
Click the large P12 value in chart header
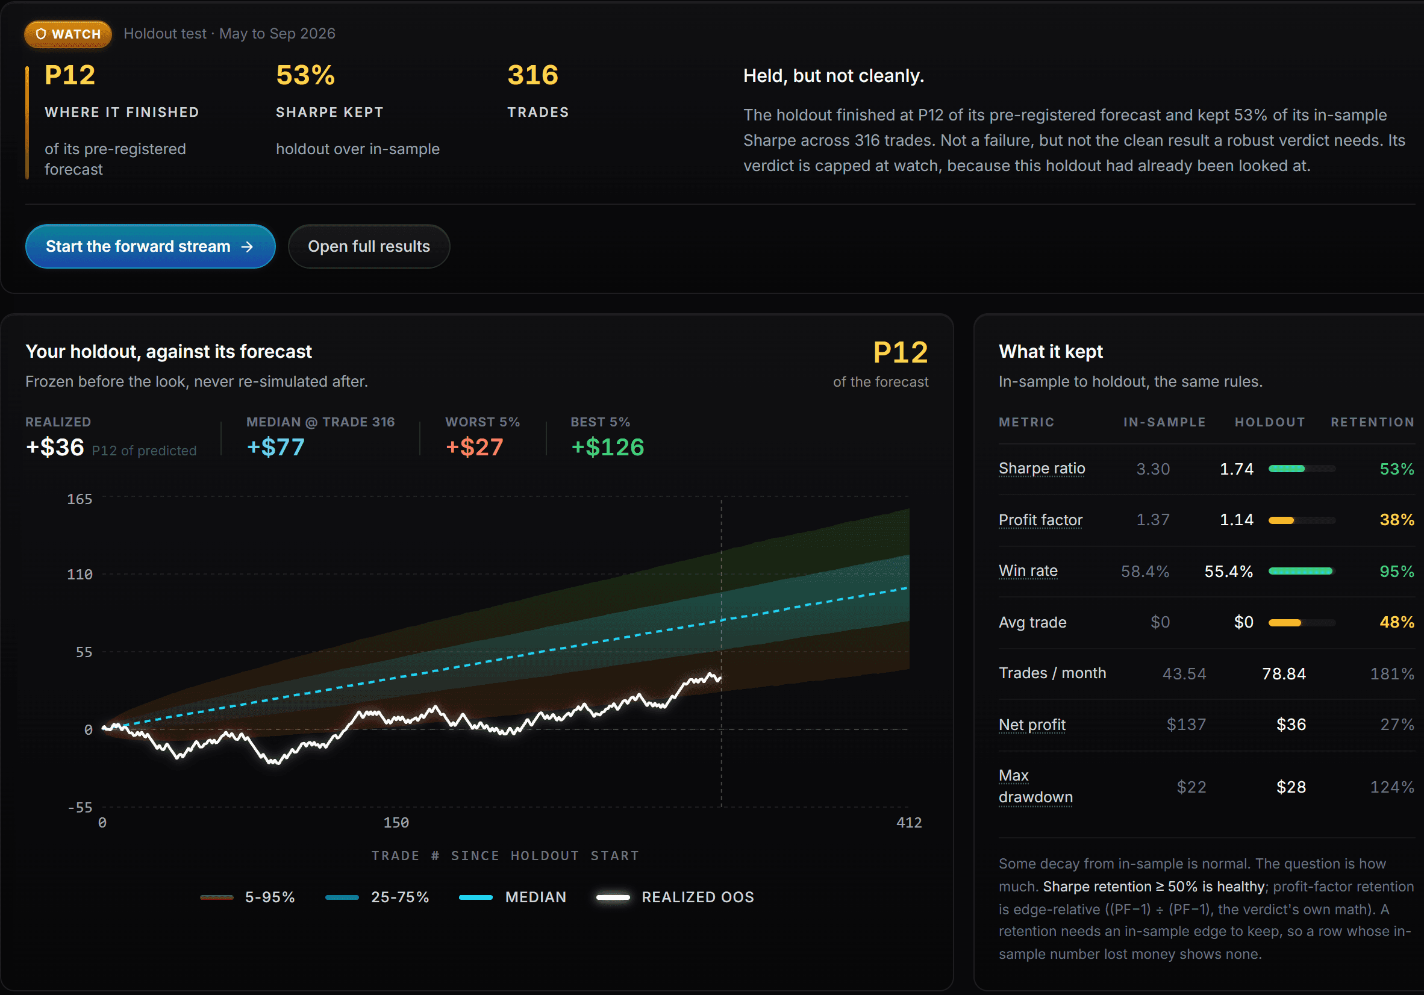click(x=900, y=352)
